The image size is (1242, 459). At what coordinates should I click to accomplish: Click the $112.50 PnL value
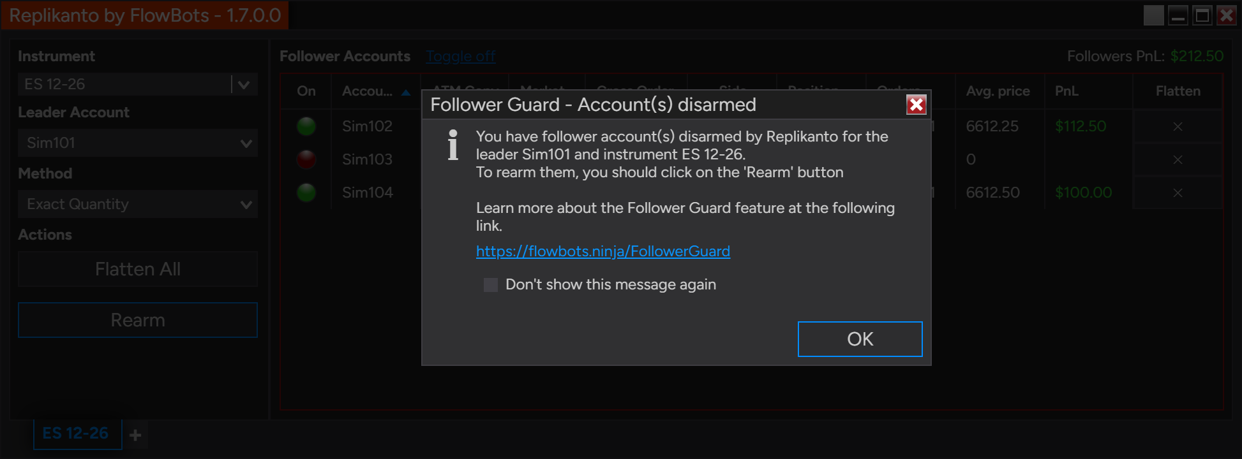[x=1081, y=126]
